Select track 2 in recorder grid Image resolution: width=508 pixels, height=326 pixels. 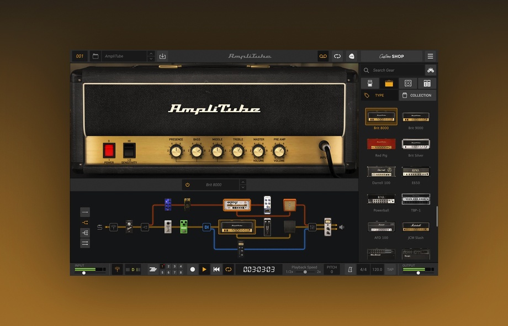pos(168,266)
